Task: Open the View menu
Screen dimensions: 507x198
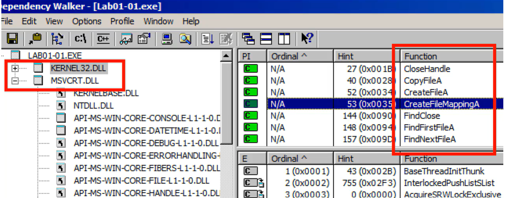Action: pyautogui.click(x=54, y=21)
